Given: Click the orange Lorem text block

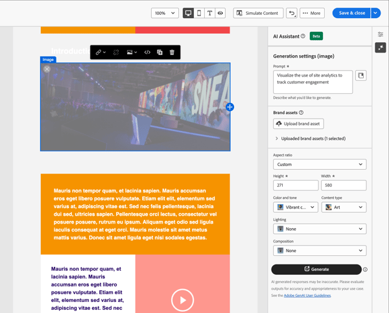Looking at the screenshot, I should tap(136, 214).
